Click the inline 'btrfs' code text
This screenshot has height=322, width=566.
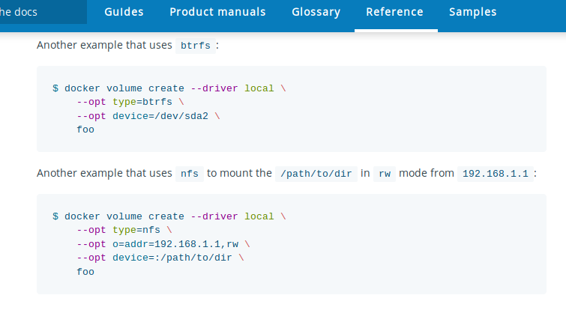click(195, 46)
